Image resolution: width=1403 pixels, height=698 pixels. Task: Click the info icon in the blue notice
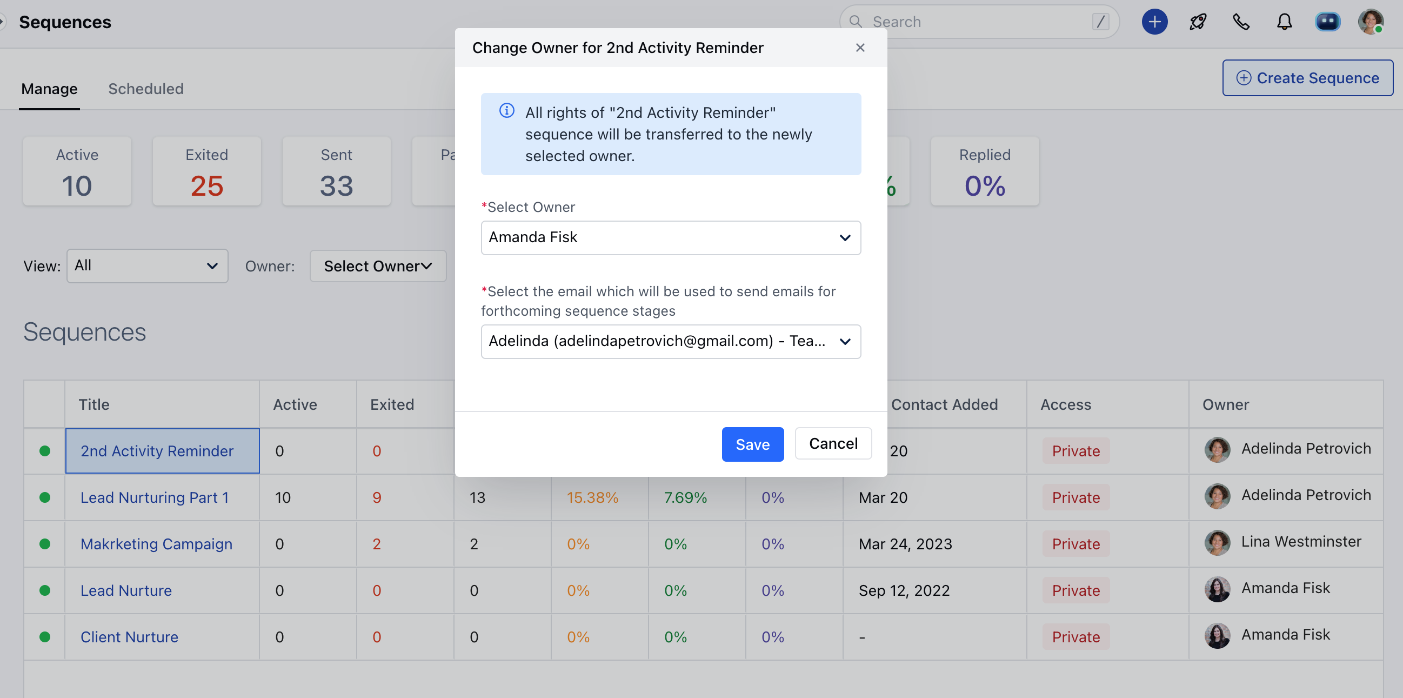(506, 111)
